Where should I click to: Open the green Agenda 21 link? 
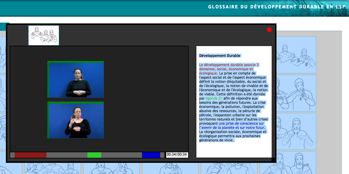214,98
